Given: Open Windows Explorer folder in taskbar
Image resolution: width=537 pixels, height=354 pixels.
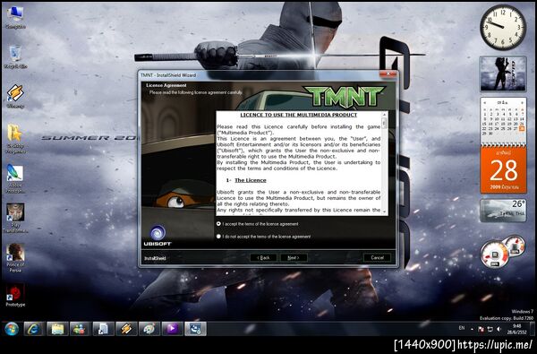Looking at the screenshot, I should [57, 329].
